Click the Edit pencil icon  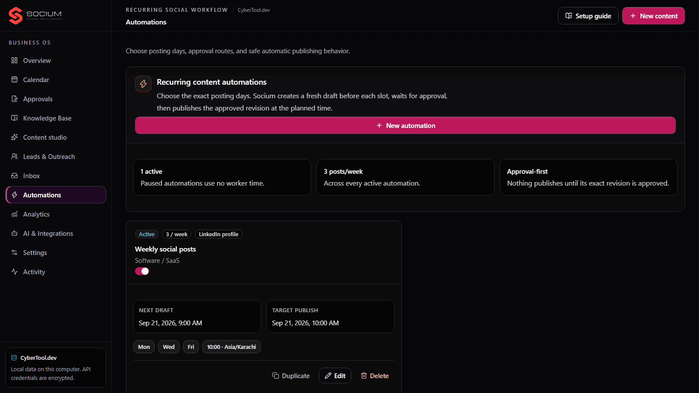tap(328, 376)
